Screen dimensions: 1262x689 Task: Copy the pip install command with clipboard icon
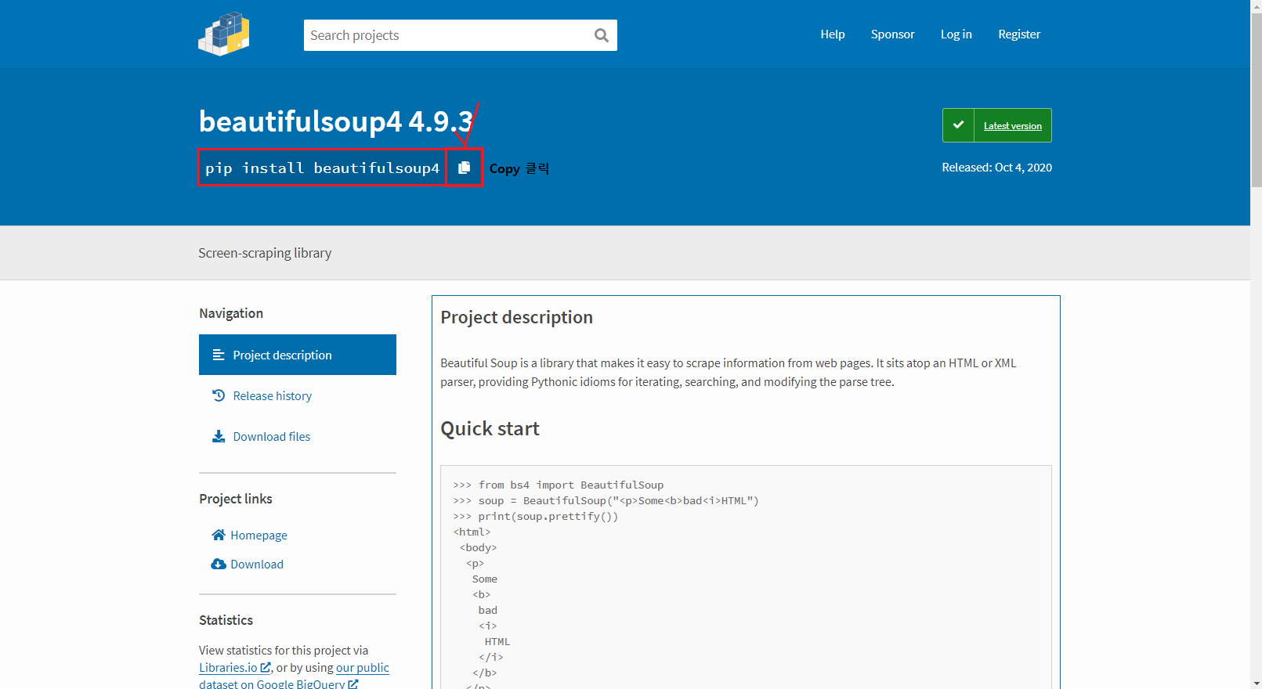click(465, 168)
